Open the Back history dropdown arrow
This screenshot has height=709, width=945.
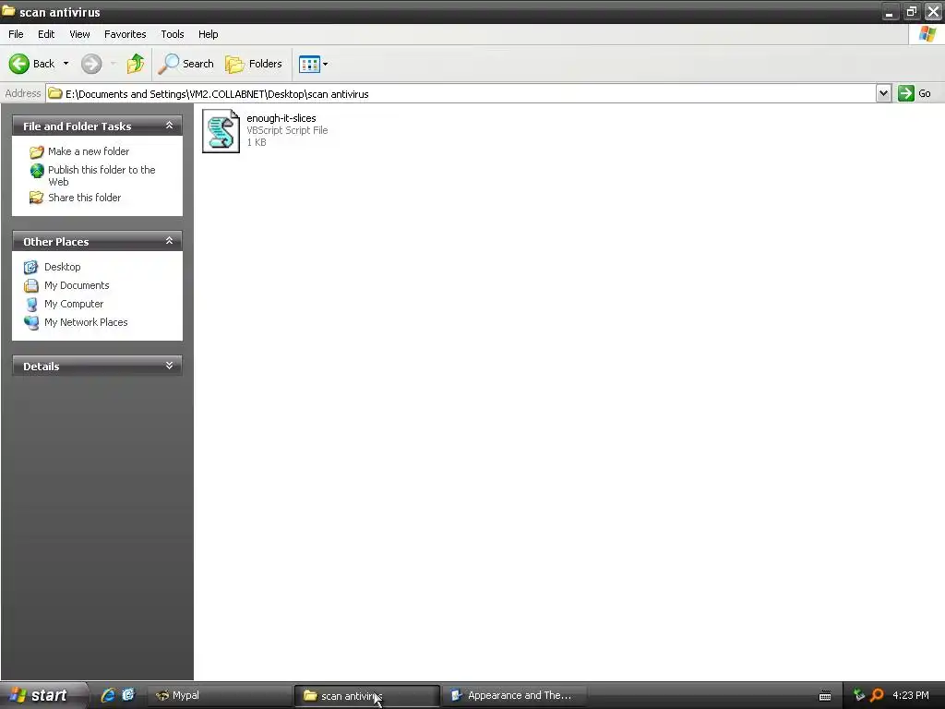(x=66, y=64)
